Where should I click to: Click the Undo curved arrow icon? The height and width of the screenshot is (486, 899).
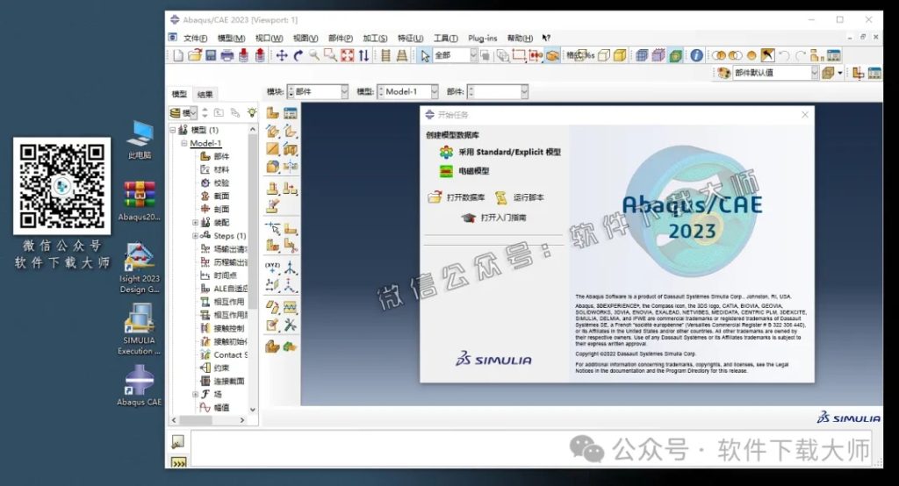784,55
